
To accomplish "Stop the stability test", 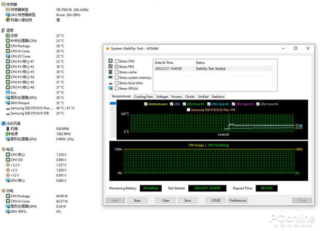I will 137,201.
